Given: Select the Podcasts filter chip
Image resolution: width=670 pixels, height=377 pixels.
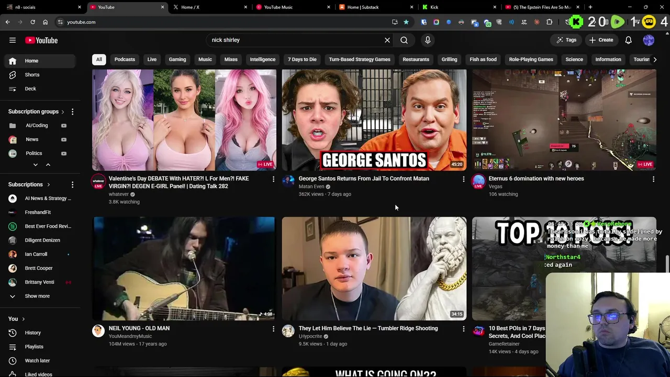Looking at the screenshot, I should click(x=125, y=60).
